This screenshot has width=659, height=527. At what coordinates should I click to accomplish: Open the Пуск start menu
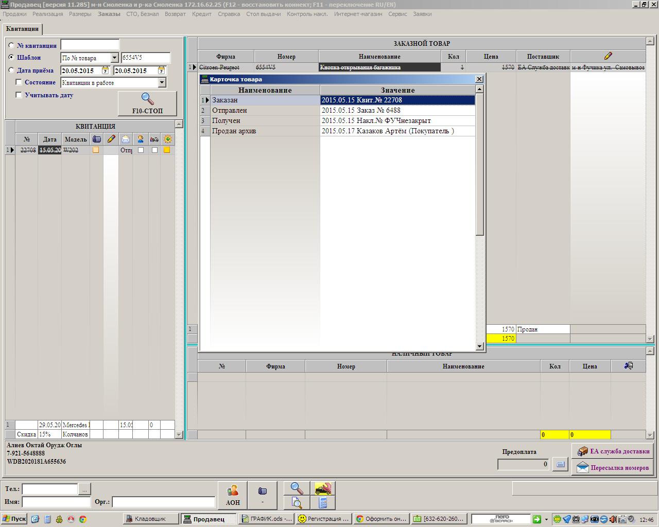[14, 519]
